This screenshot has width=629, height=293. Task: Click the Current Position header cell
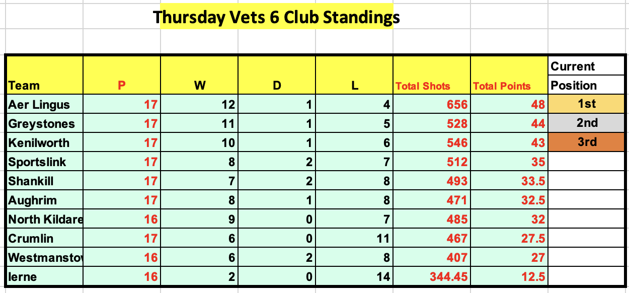click(x=587, y=76)
